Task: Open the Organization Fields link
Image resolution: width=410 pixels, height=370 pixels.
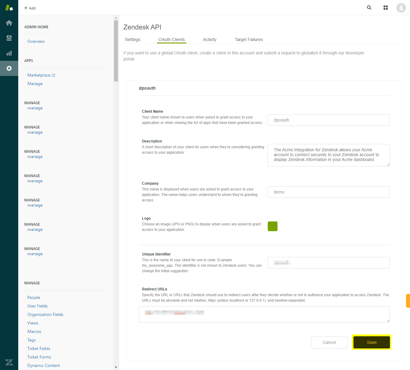Action: click(x=45, y=314)
